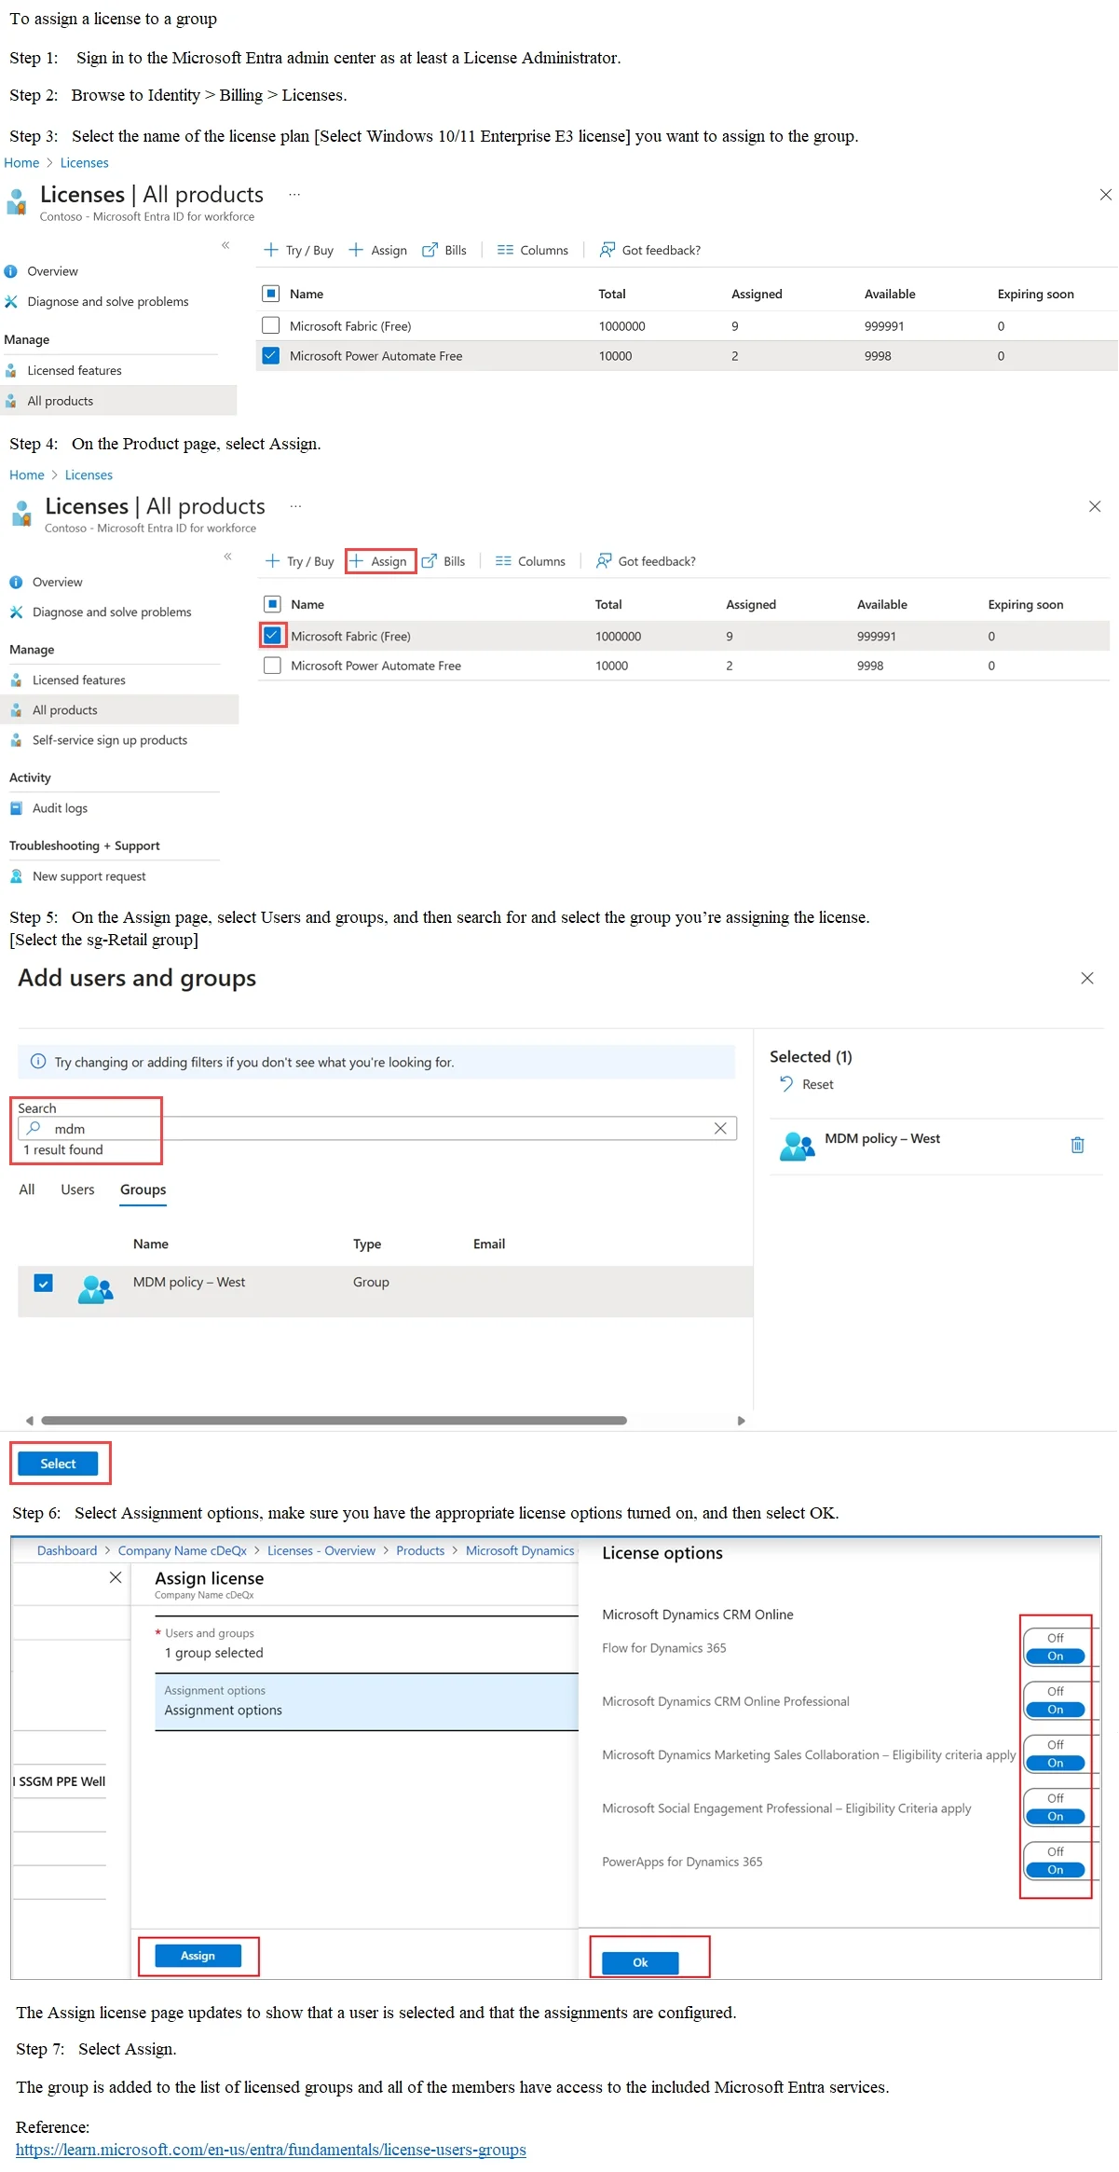The height and width of the screenshot is (2172, 1119).
Task: Click Bills in Step 4 screenshot toolbar
Action: coord(444,561)
